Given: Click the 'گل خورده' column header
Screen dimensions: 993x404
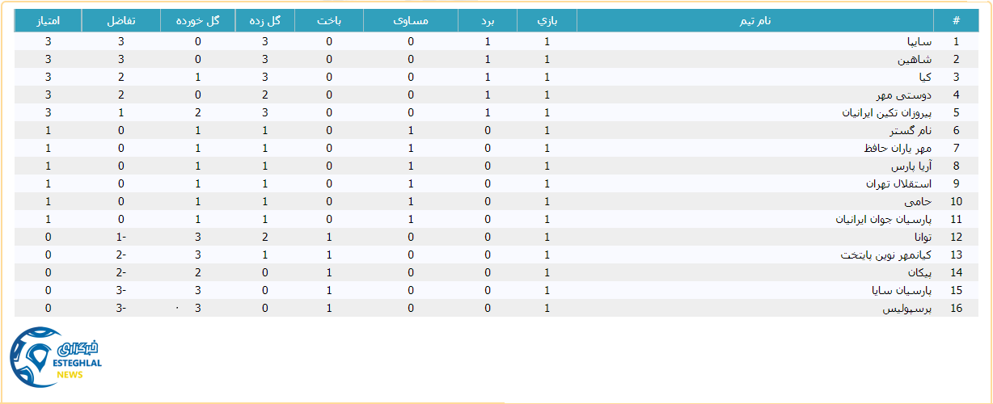Looking at the screenshot, I should click(x=197, y=21).
